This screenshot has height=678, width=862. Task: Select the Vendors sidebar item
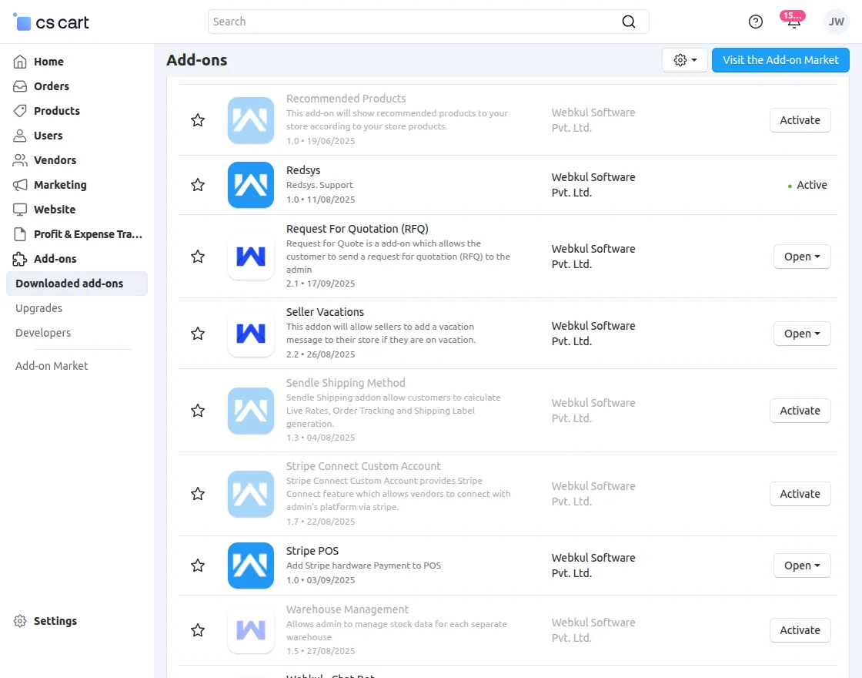(53, 159)
